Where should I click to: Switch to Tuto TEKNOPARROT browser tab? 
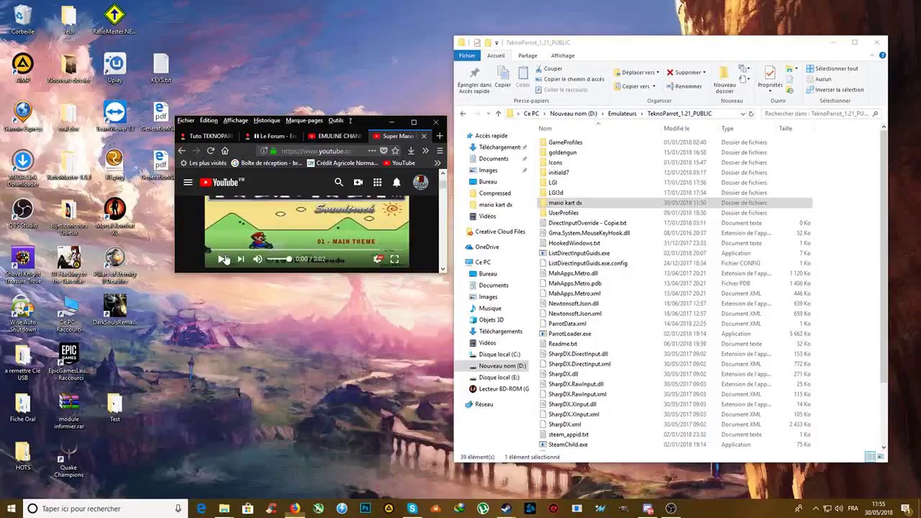coord(207,136)
